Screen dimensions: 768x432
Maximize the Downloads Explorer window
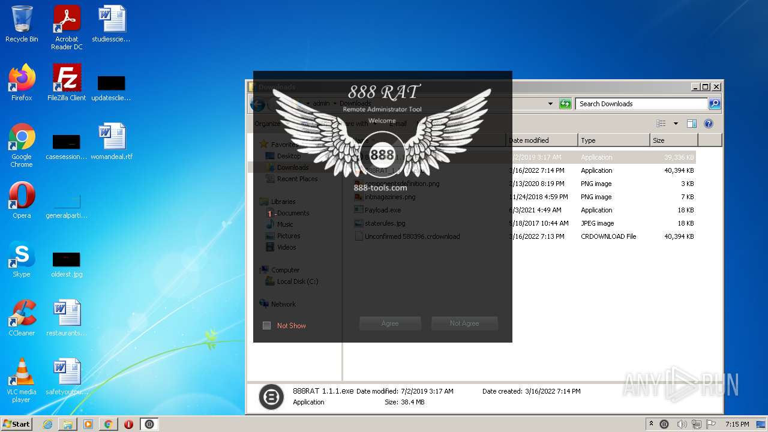[x=705, y=87]
